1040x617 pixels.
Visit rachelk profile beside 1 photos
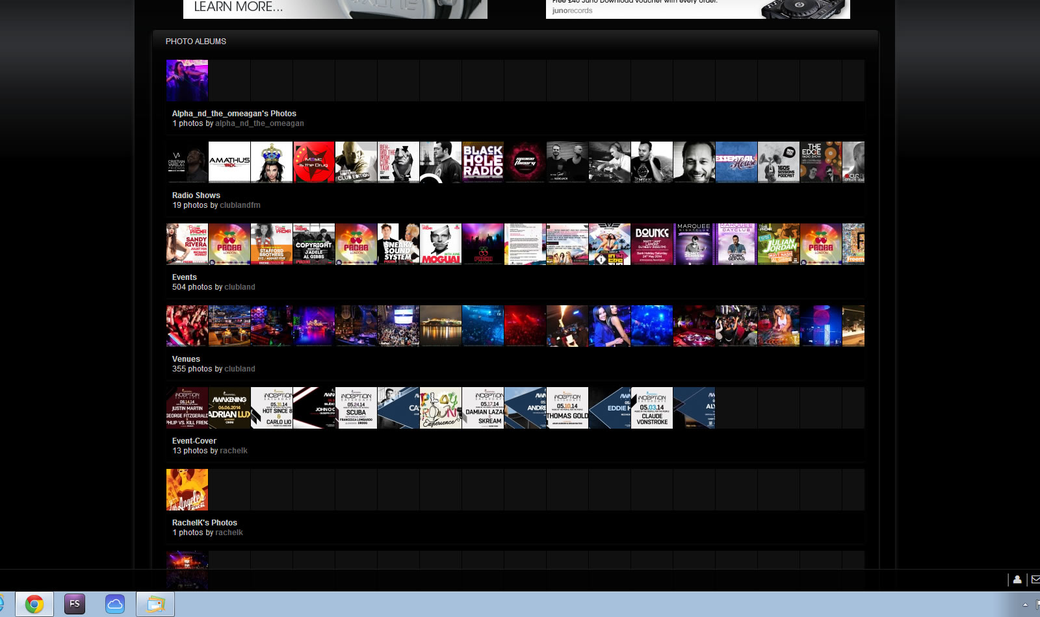229,533
